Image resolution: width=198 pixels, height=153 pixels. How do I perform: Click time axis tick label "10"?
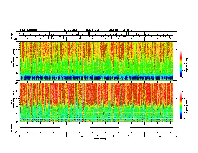click(x=176, y=136)
